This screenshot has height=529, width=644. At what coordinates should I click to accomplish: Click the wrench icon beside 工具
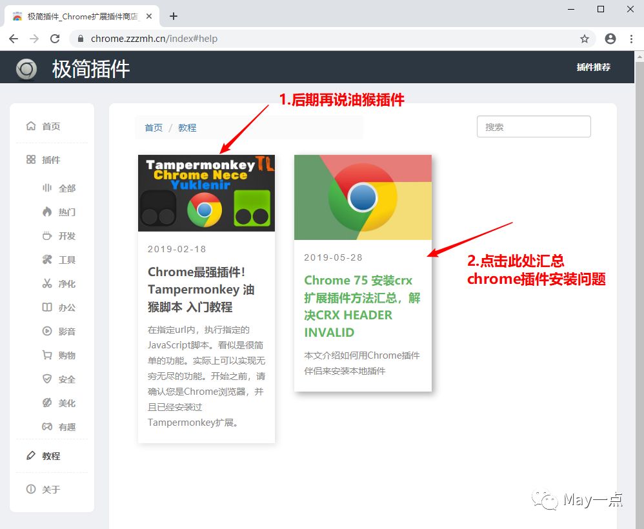coord(47,259)
